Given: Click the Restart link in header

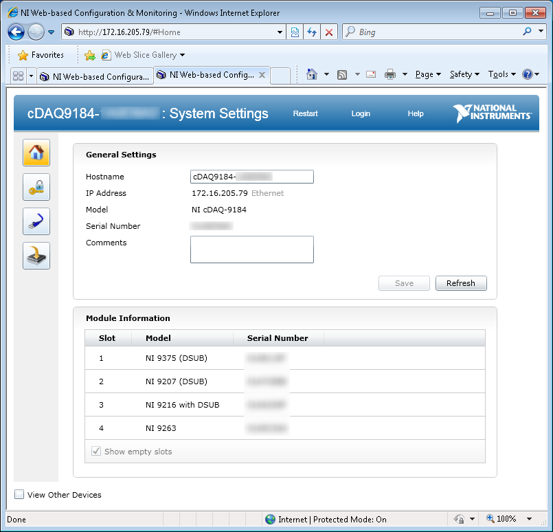Looking at the screenshot, I should tap(306, 113).
